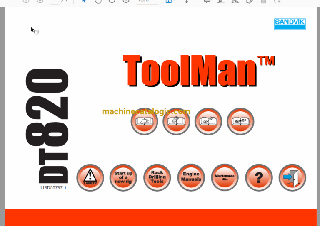Select the hand pan tool in toolbar
Viewport: 320px width, 226px height.
98,1
